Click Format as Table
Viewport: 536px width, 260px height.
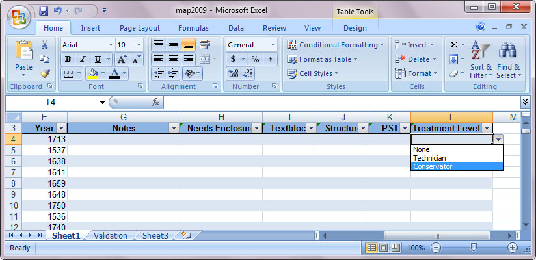[322, 59]
